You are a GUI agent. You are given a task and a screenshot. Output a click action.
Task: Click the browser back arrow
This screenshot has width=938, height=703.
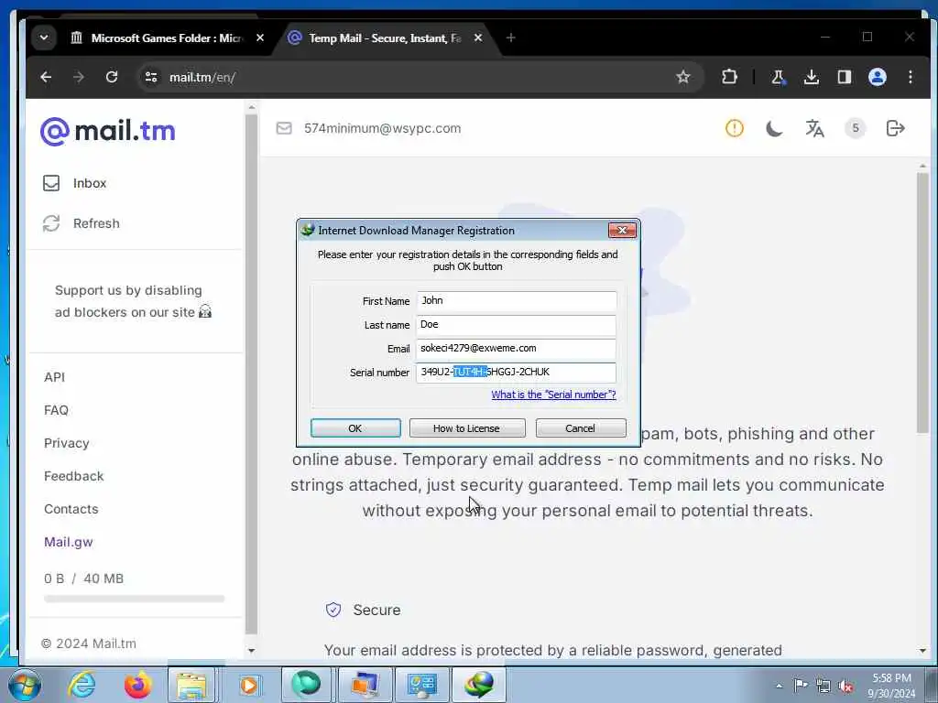coord(46,77)
